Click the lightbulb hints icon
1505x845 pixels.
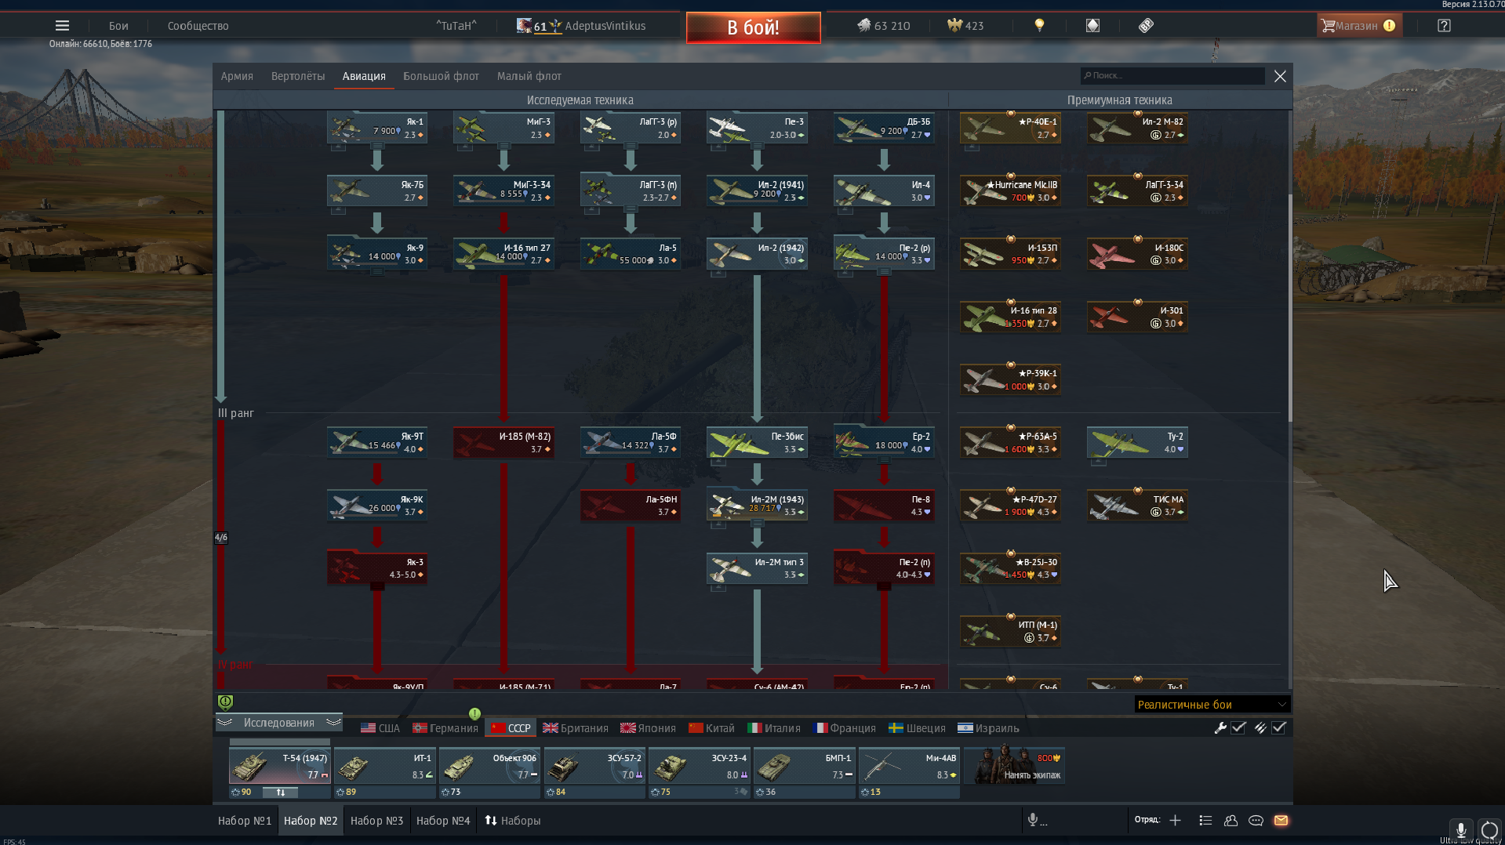1039,26
